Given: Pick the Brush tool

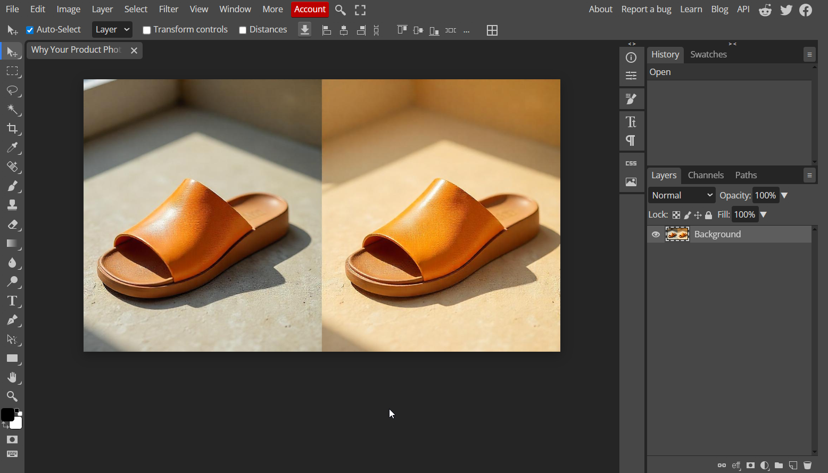Looking at the screenshot, I should pos(13,186).
